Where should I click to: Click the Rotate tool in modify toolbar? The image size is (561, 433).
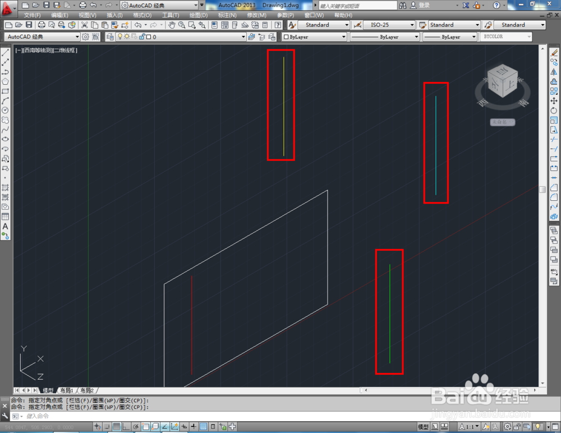[554, 110]
